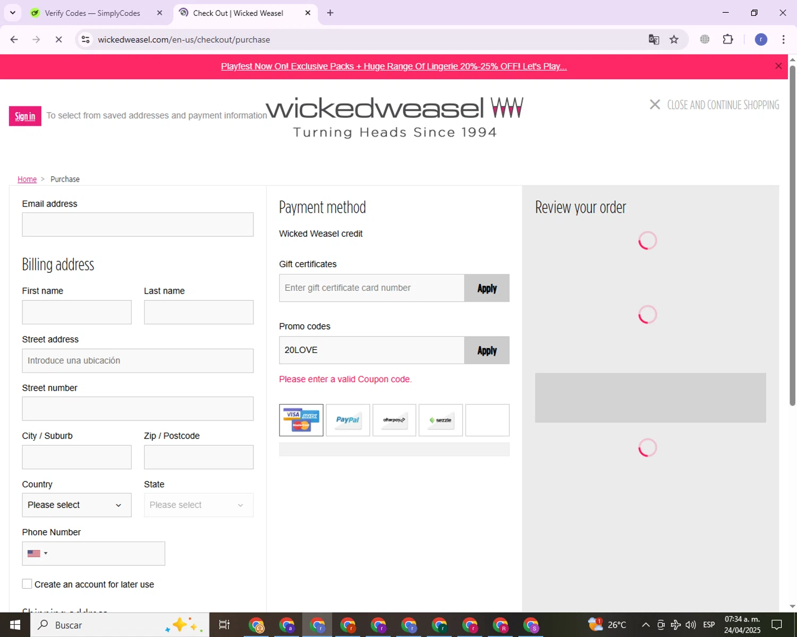Image resolution: width=797 pixels, height=637 pixels.
Task: Open the weather widget showing 26°C
Action: [607, 625]
